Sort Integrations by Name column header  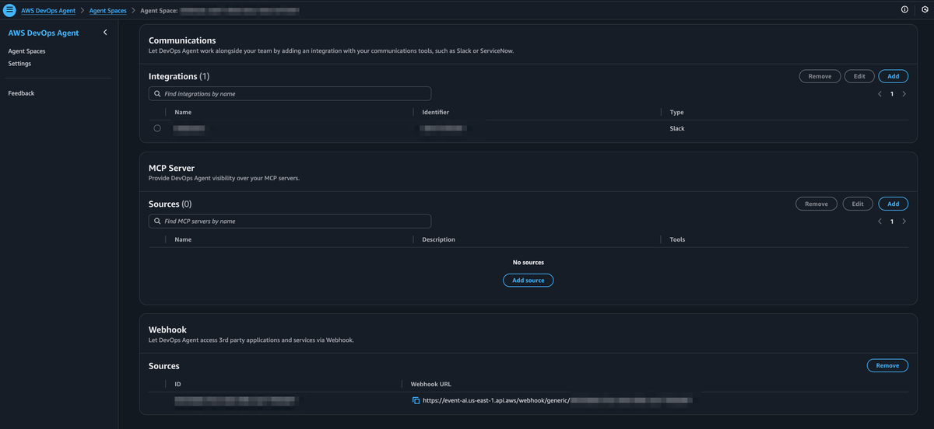coord(183,112)
